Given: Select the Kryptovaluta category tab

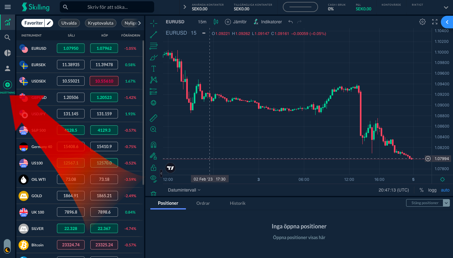Looking at the screenshot, I should click(x=100, y=23).
